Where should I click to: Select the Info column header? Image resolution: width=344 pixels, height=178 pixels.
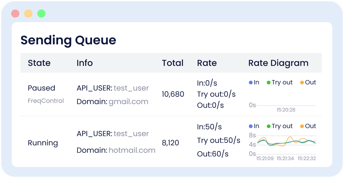tap(85, 63)
